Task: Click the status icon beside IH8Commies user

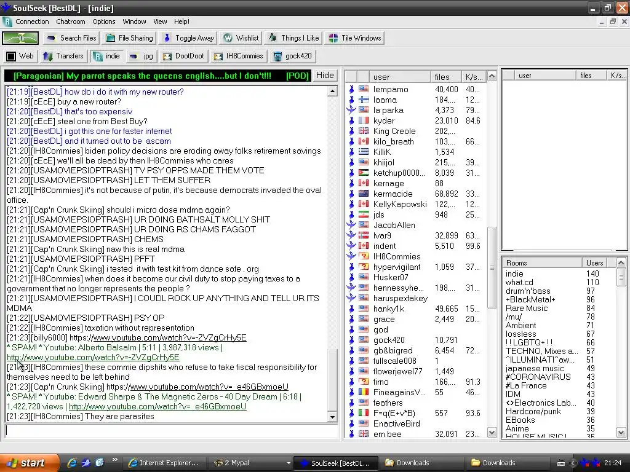Action: (351, 256)
